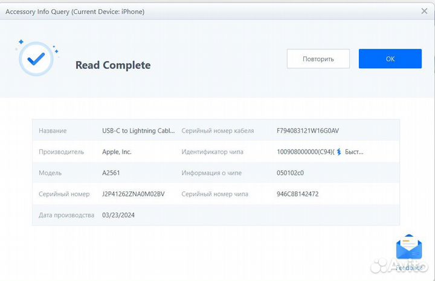Screen dimensions: 435x281
Task: Click the Серийный номер кабеля label
Action: pyautogui.click(x=217, y=131)
